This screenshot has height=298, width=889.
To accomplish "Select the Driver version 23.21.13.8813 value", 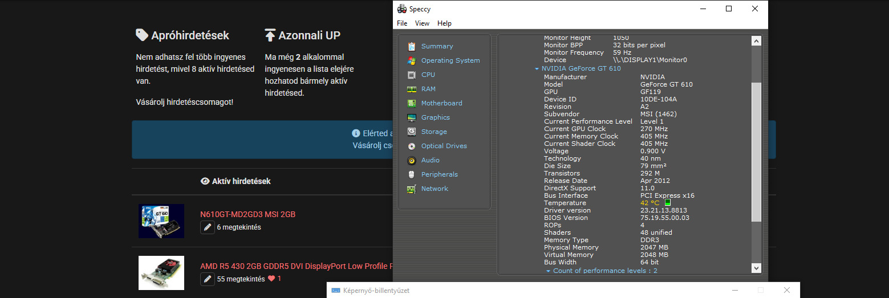I will [x=664, y=210].
